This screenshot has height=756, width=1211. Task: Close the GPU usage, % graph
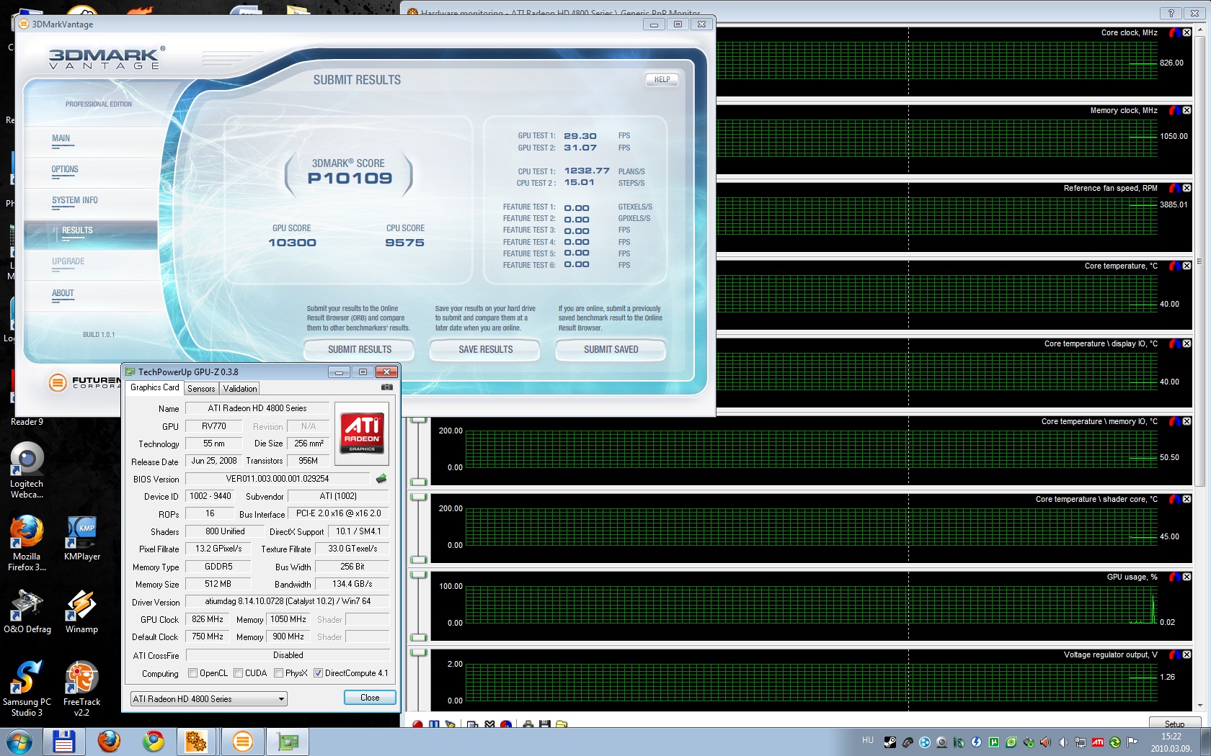1186,577
